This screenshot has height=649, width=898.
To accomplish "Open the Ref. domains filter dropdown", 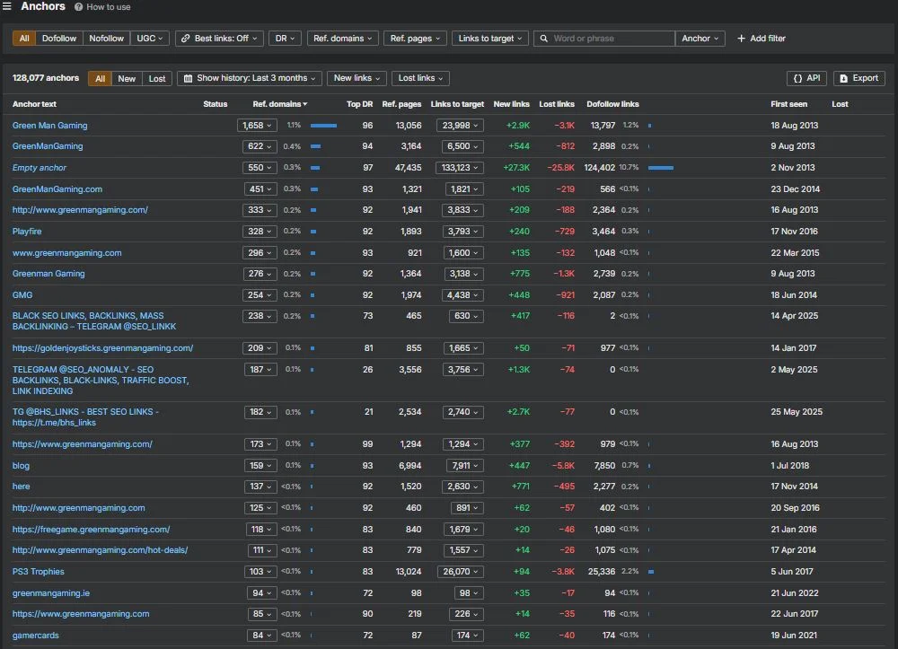I will (342, 39).
